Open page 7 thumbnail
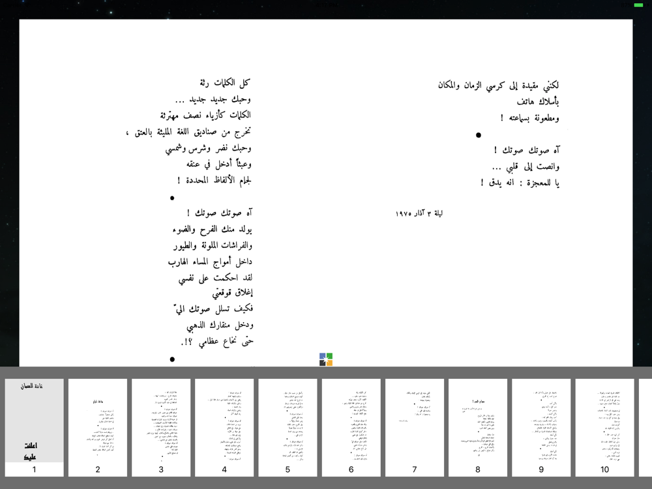Screen dimensions: 652x489 (x=415, y=427)
